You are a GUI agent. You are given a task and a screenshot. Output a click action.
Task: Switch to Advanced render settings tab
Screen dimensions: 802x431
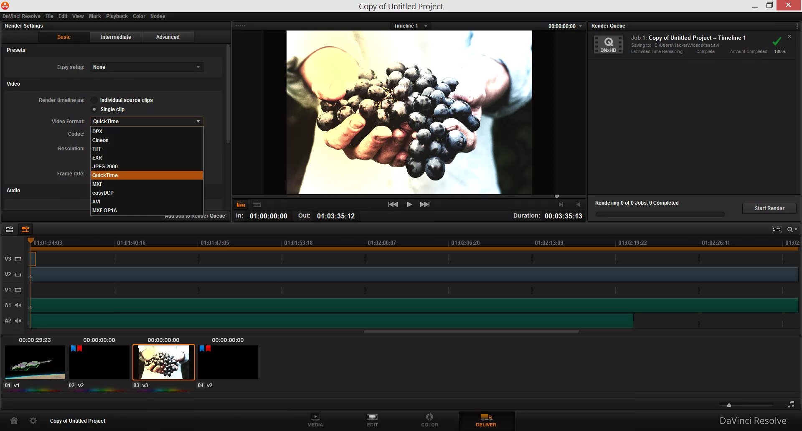pos(168,37)
